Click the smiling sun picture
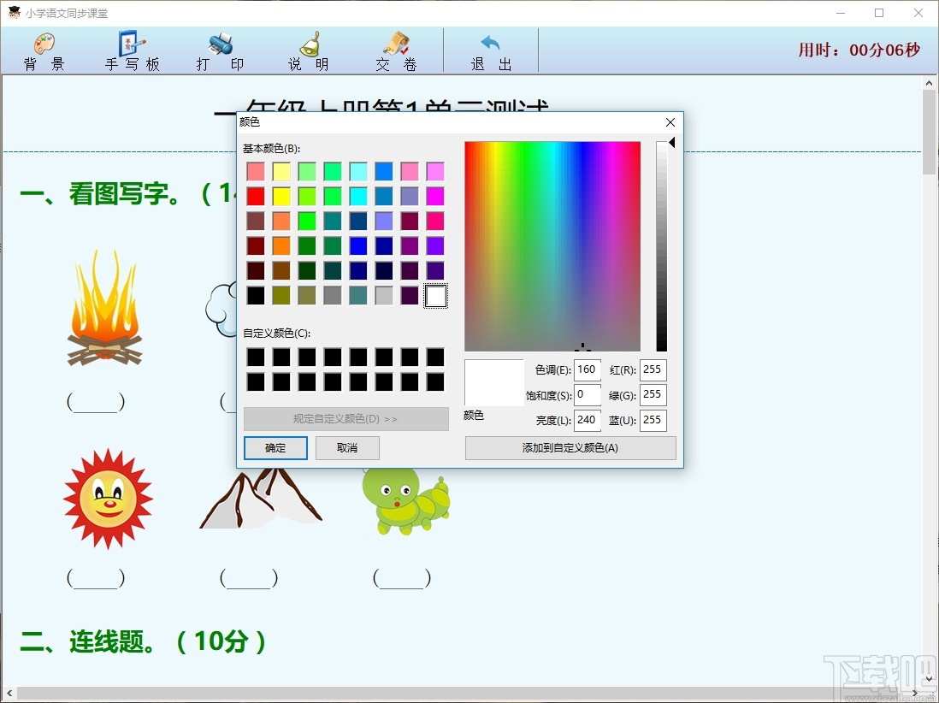939x703 pixels. tap(108, 499)
